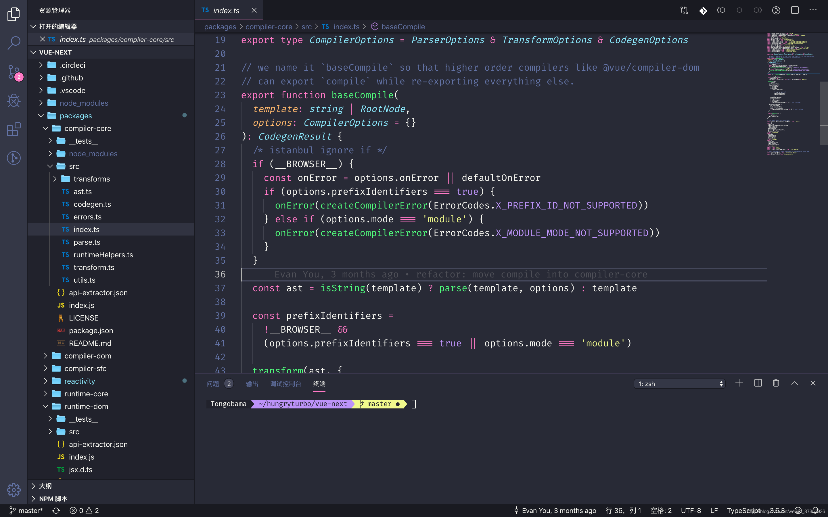The height and width of the screenshot is (517, 828).
Task: Click the GitLens diamond icon in editor toolbar
Action: (703, 10)
